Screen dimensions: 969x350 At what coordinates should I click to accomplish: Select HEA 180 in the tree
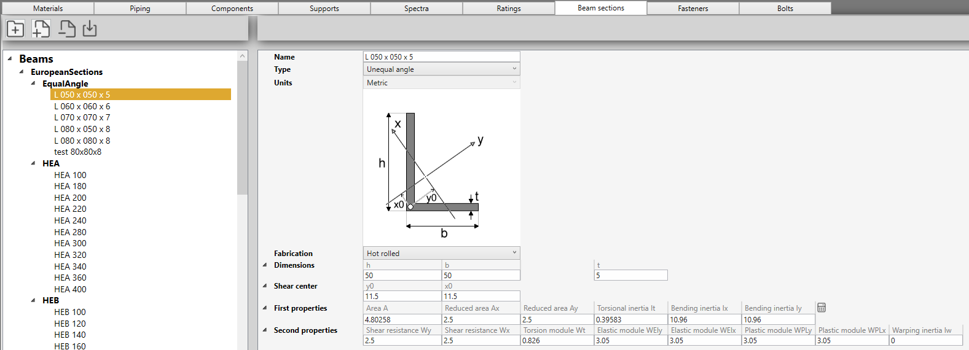(70, 186)
